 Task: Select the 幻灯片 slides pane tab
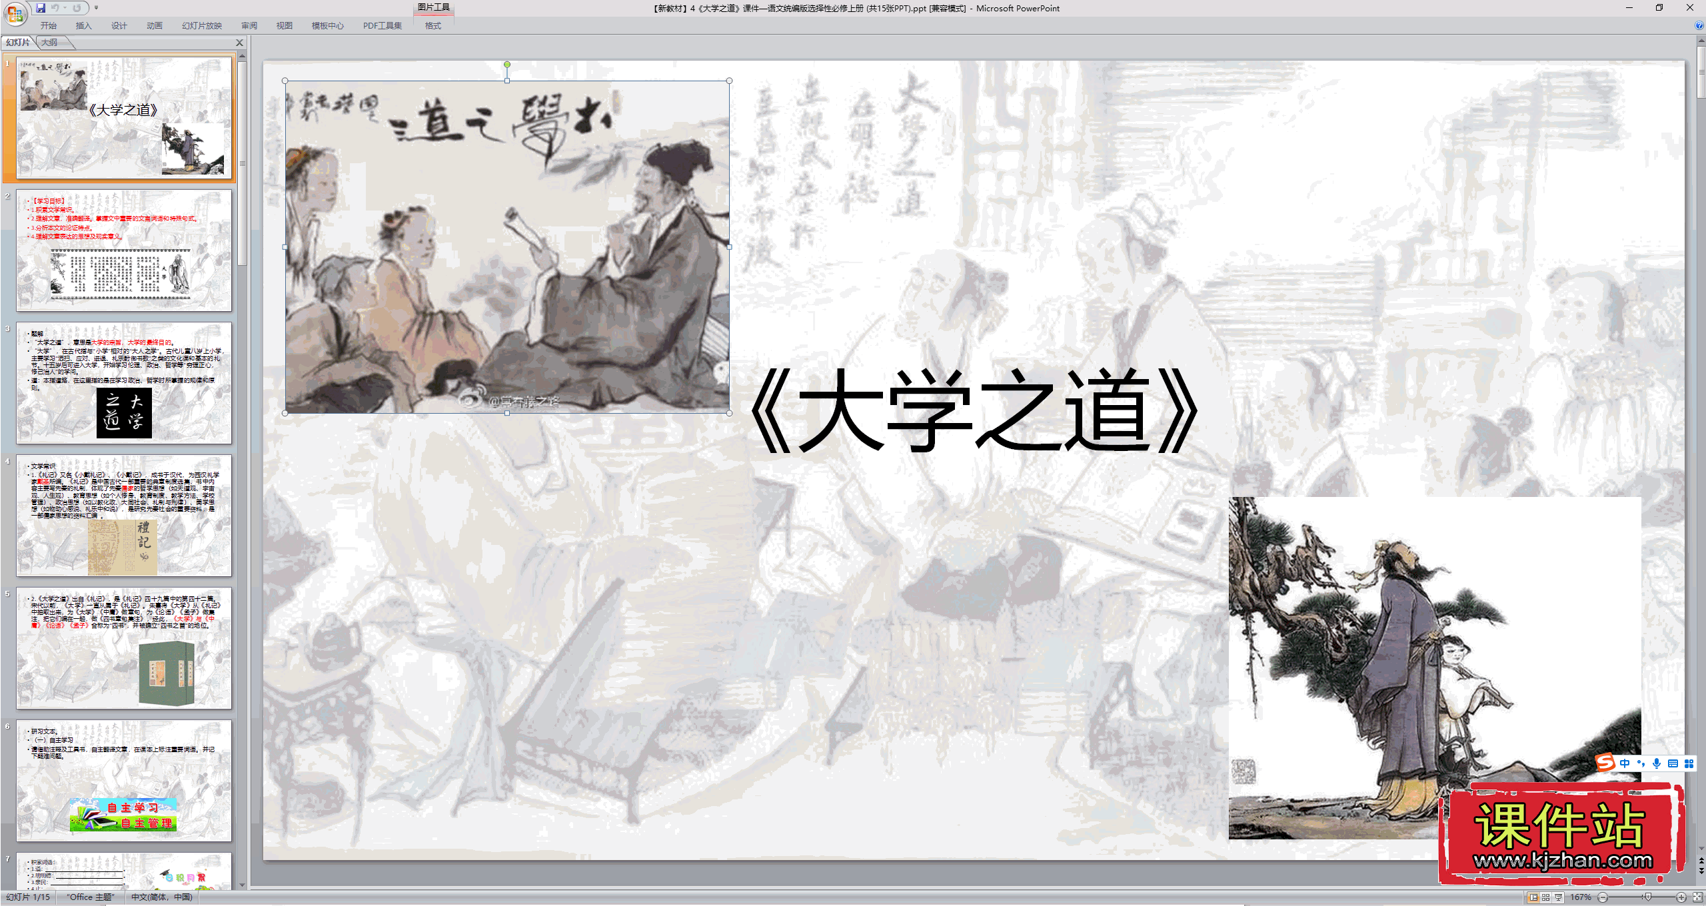[x=18, y=43]
